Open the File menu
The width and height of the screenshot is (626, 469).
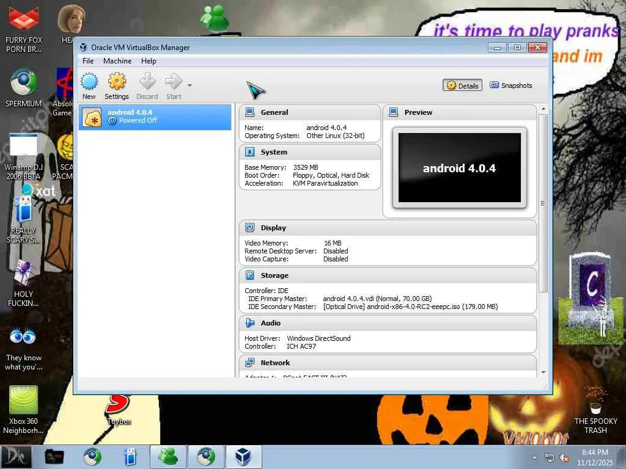pyautogui.click(x=88, y=61)
